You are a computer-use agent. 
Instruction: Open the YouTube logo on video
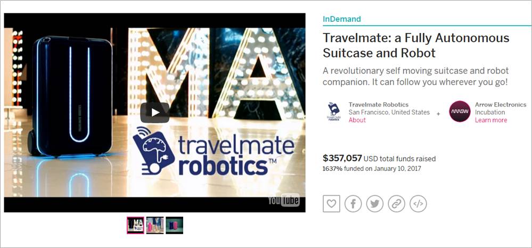[x=284, y=200]
